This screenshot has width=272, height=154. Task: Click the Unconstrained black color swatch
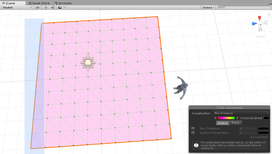point(266,118)
